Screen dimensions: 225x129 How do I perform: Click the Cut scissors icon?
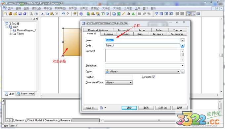click(x=42, y=14)
